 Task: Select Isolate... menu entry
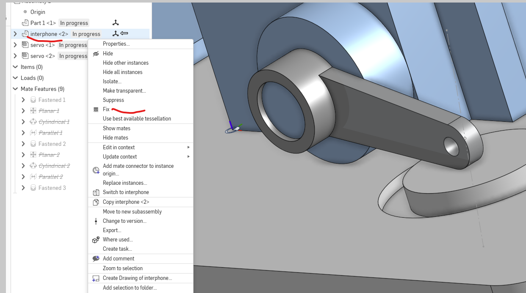point(112,82)
